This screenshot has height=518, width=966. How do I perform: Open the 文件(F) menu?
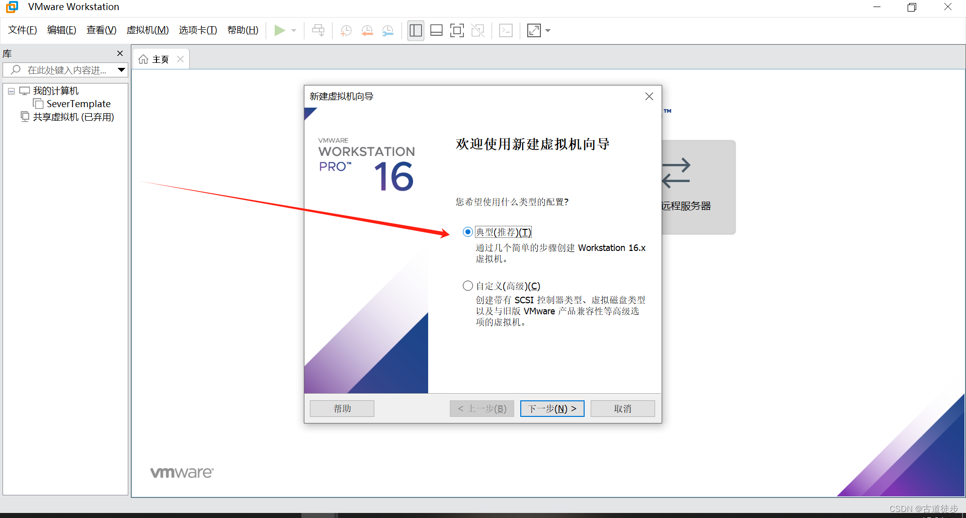pyautogui.click(x=23, y=30)
